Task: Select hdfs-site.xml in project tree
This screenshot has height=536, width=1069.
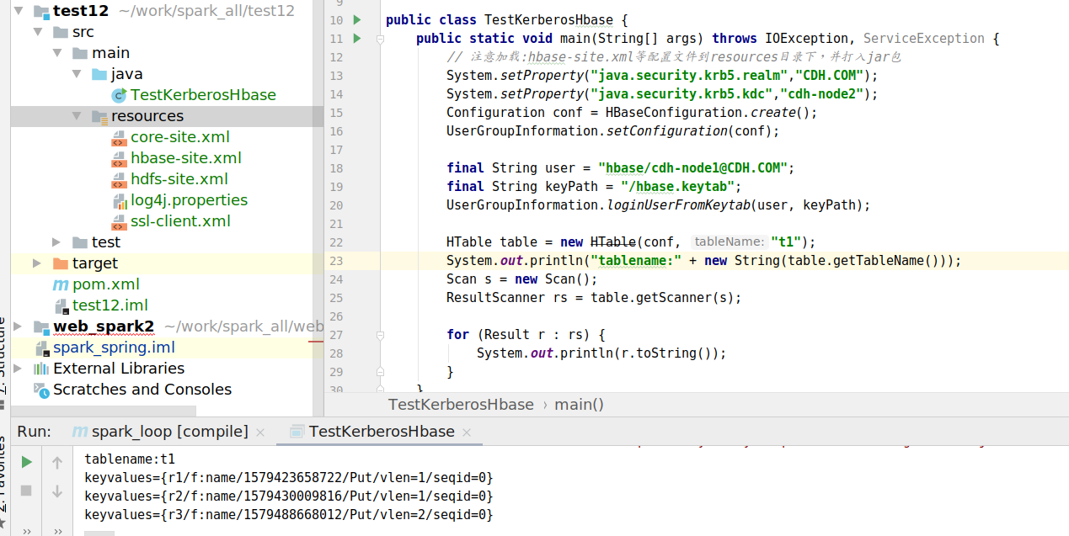Action: [x=179, y=179]
